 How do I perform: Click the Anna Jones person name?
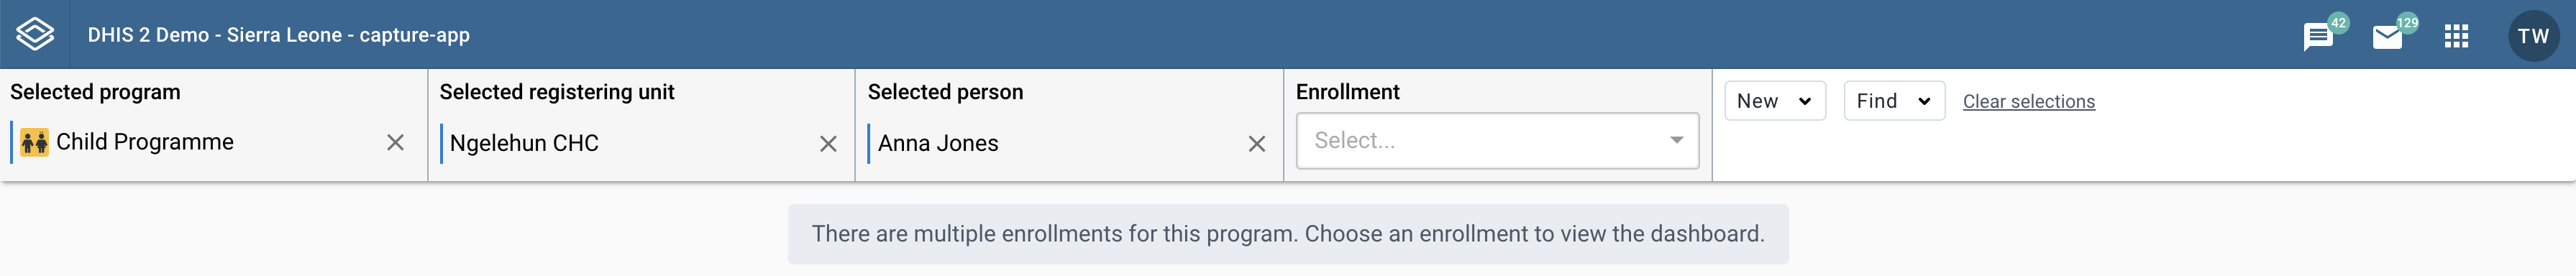point(938,143)
